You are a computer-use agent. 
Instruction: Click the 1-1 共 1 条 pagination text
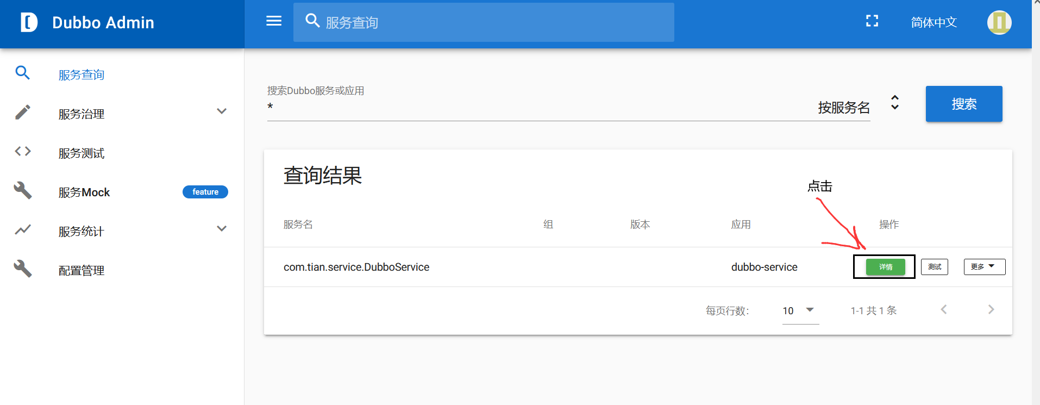click(874, 310)
